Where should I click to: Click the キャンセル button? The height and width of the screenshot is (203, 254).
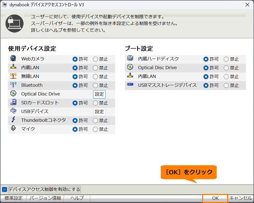point(241,198)
